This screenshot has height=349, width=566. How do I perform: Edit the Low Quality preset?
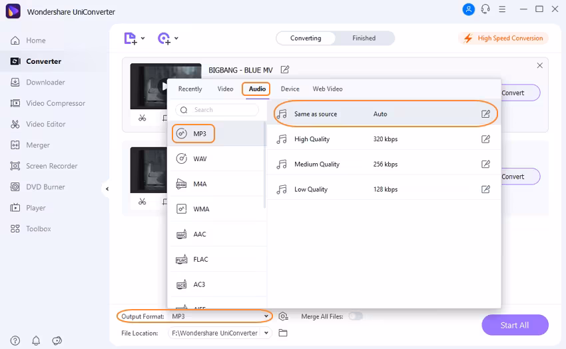tap(485, 189)
